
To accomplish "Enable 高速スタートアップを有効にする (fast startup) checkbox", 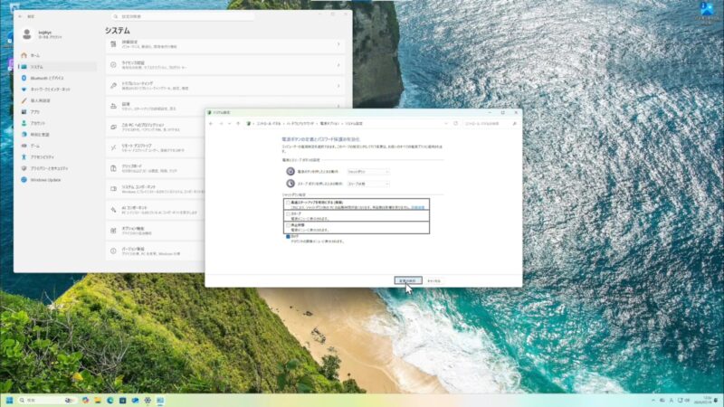I will [288, 203].
